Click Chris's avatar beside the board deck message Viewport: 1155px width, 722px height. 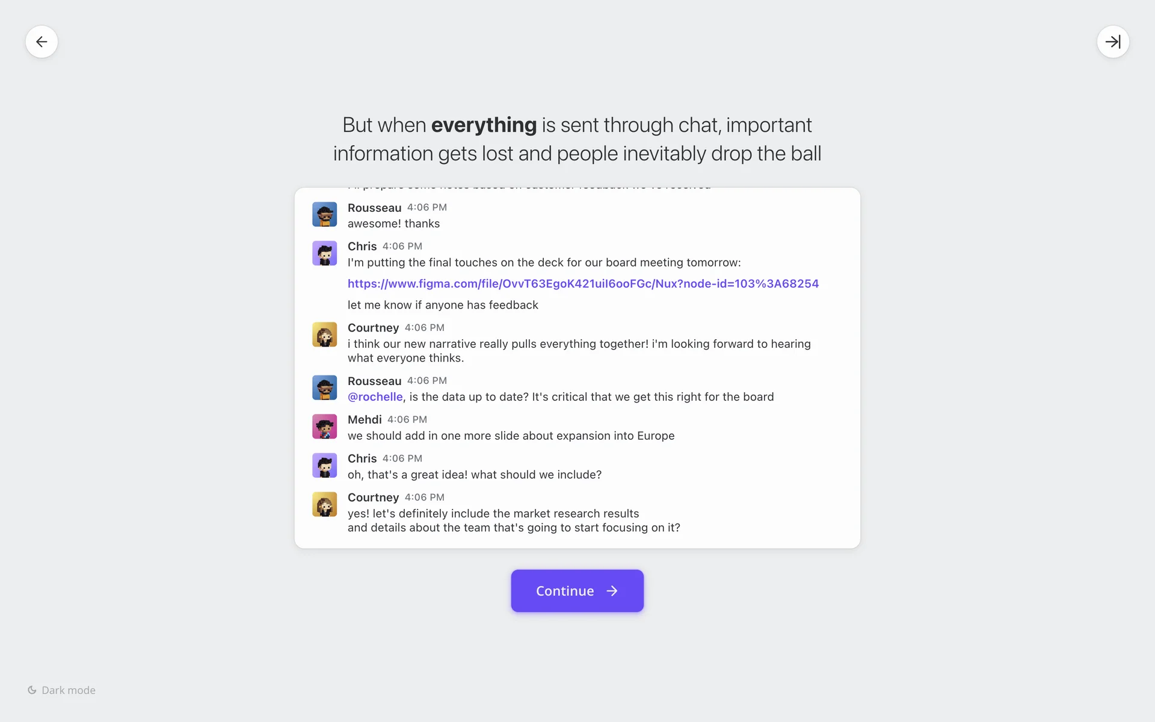324,253
